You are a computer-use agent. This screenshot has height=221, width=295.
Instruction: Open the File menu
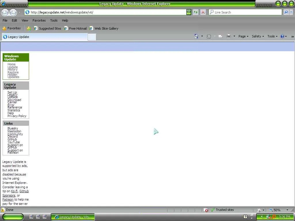point(5,20)
